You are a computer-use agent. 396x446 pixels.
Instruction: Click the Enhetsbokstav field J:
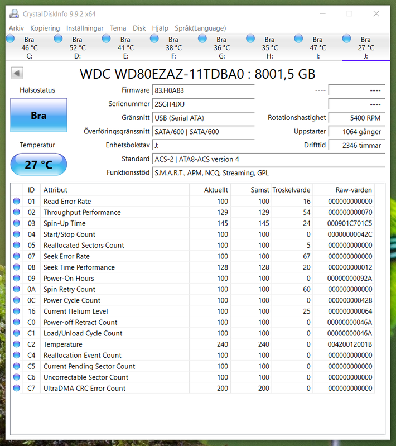pyautogui.click(x=203, y=145)
